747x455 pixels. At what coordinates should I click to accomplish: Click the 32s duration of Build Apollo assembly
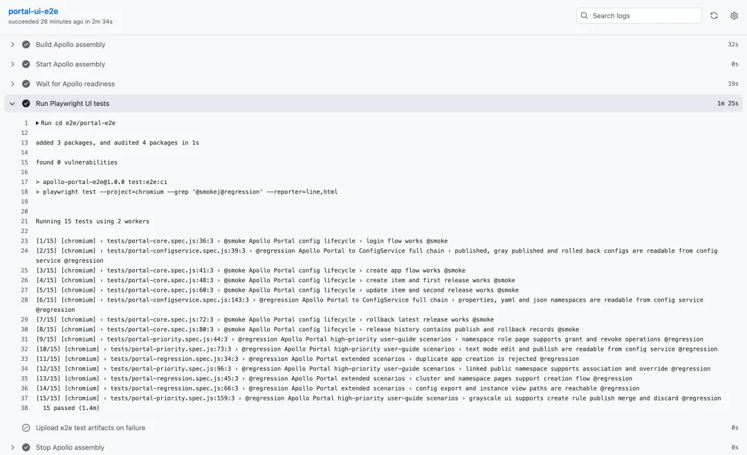[x=732, y=44]
